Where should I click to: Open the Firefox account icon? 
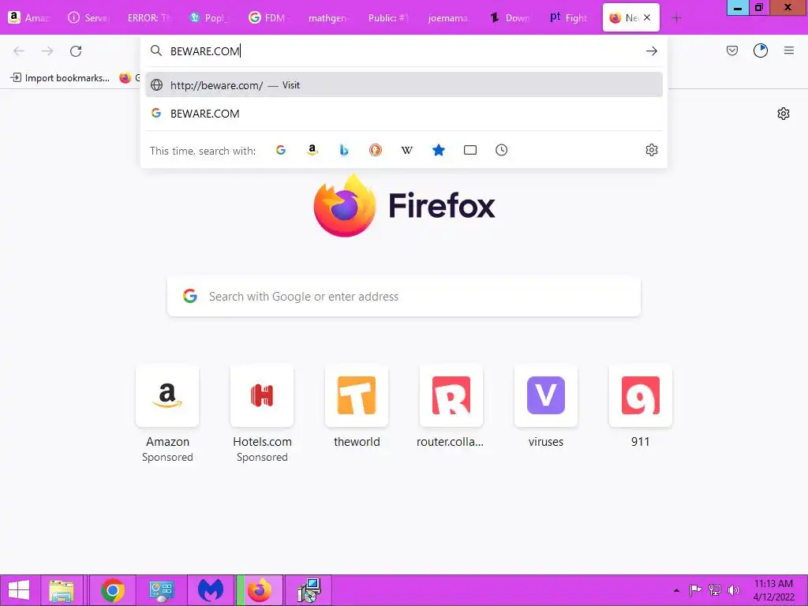[x=761, y=50]
